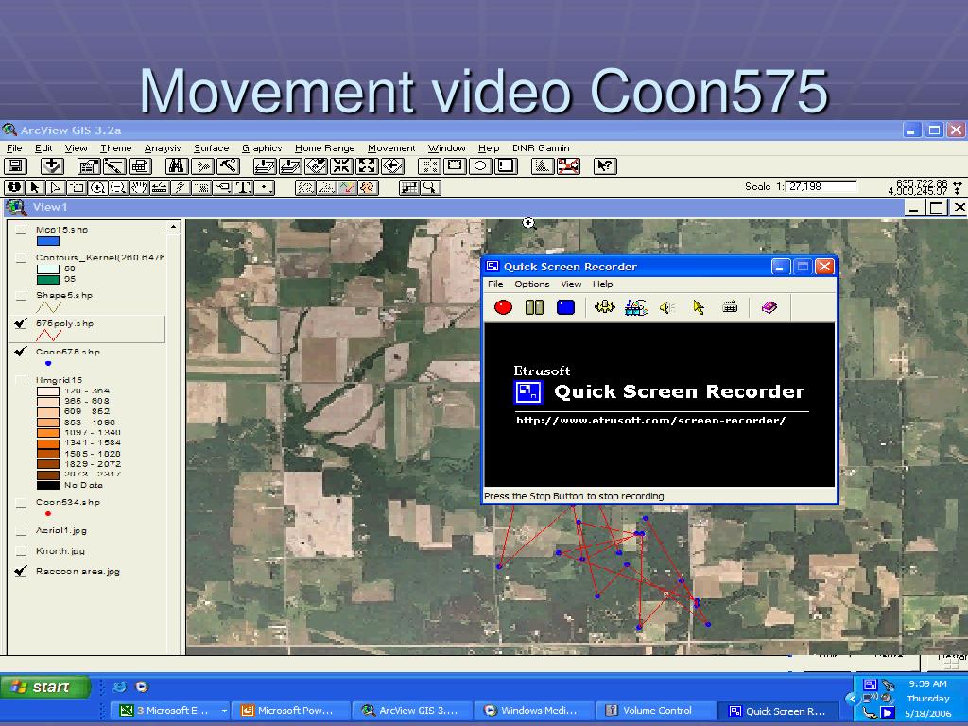Click the Internet Explorer quick launch icon
Screen dimensions: 968x726
pyautogui.click(x=119, y=687)
